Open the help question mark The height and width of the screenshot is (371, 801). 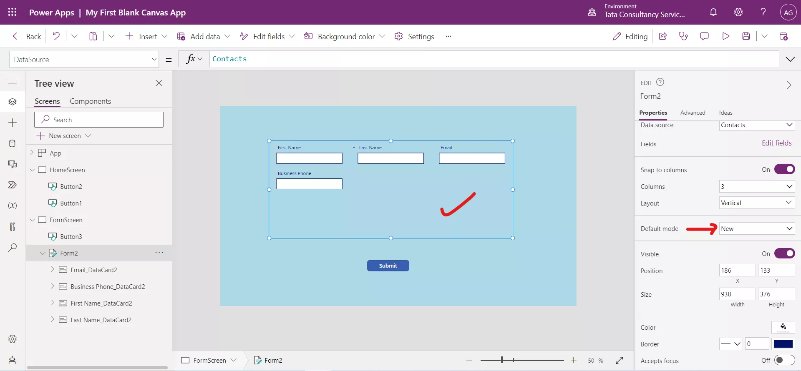(x=763, y=12)
